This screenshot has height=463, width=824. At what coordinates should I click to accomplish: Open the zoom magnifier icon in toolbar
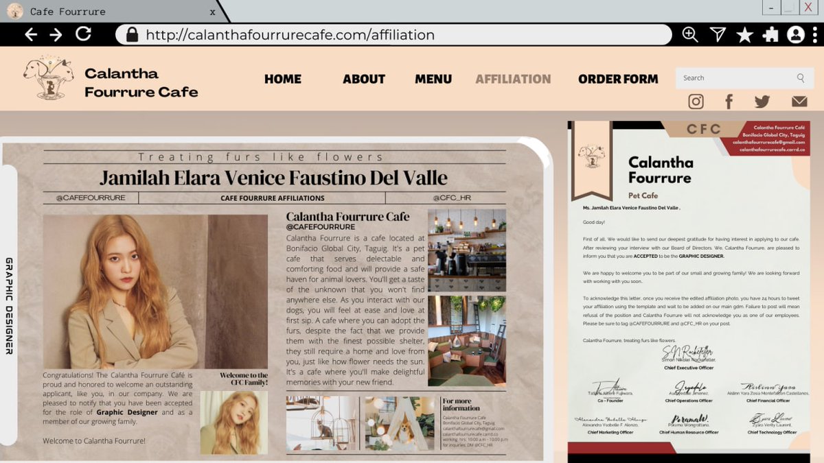click(690, 34)
